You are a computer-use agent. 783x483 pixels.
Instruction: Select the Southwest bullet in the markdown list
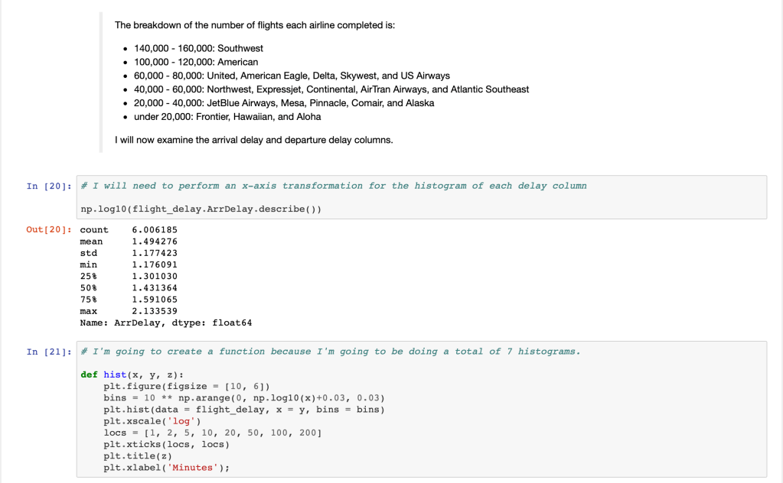pos(198,48)
